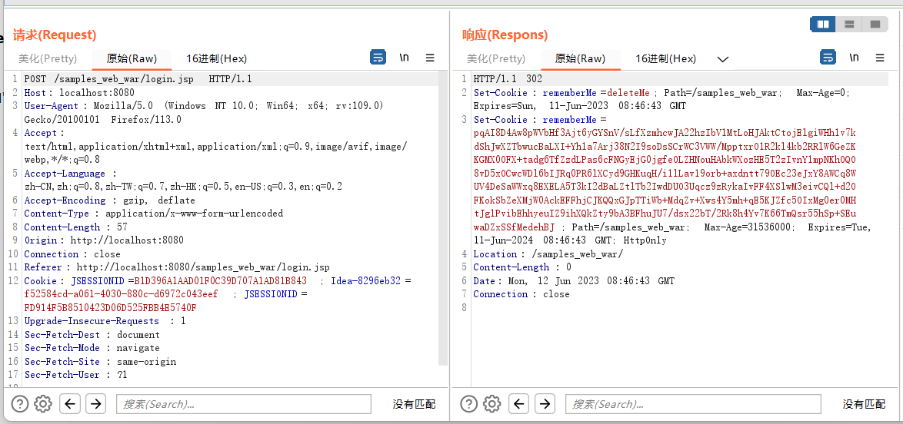
Task: Go to previous match in Request search
Action: (x=70, y=404)
